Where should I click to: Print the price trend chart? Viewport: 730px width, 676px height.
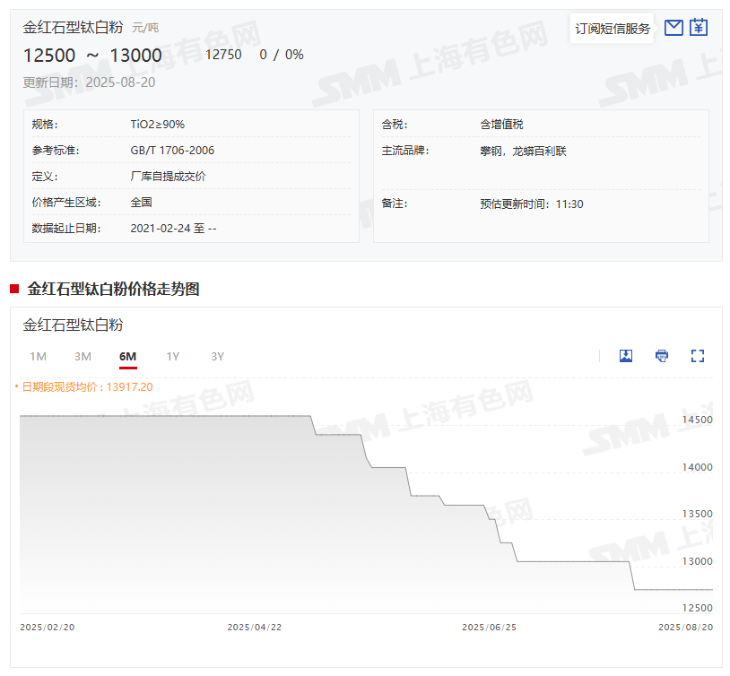tap(662, 356)
